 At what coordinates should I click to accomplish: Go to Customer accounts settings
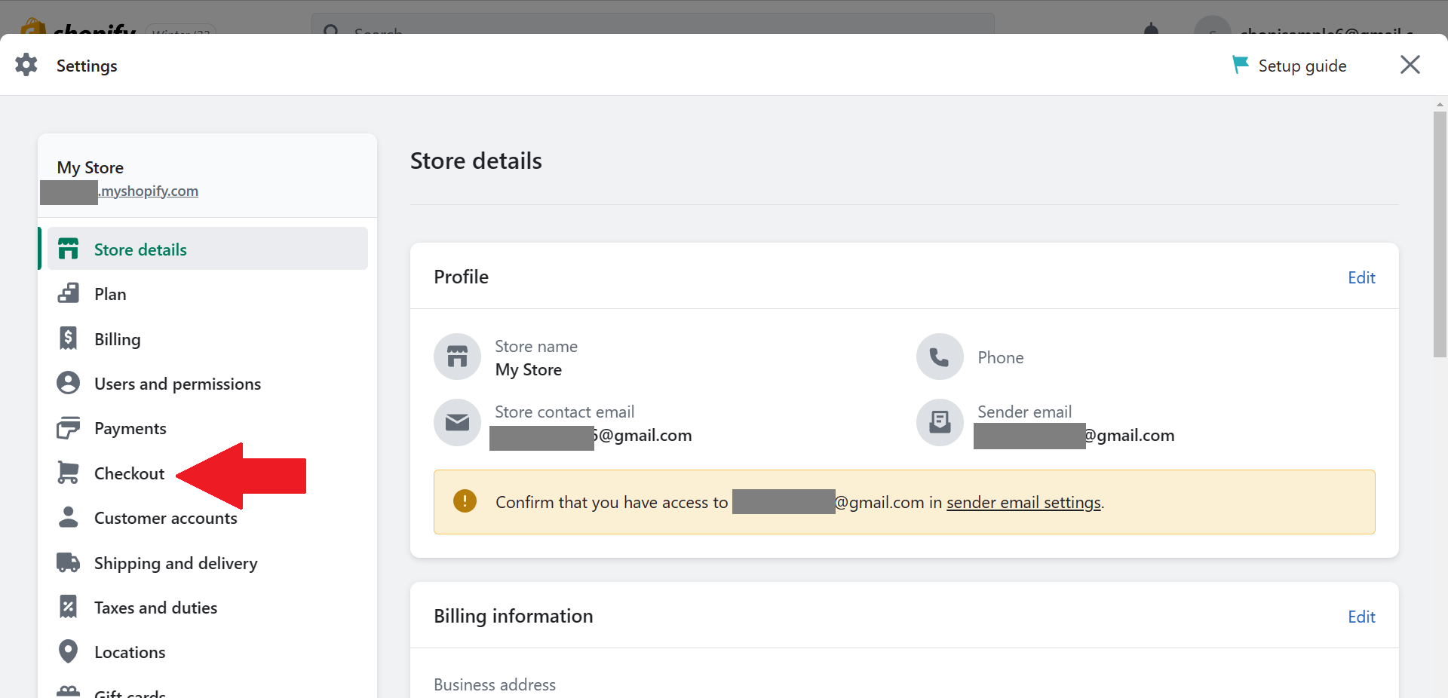207,518
